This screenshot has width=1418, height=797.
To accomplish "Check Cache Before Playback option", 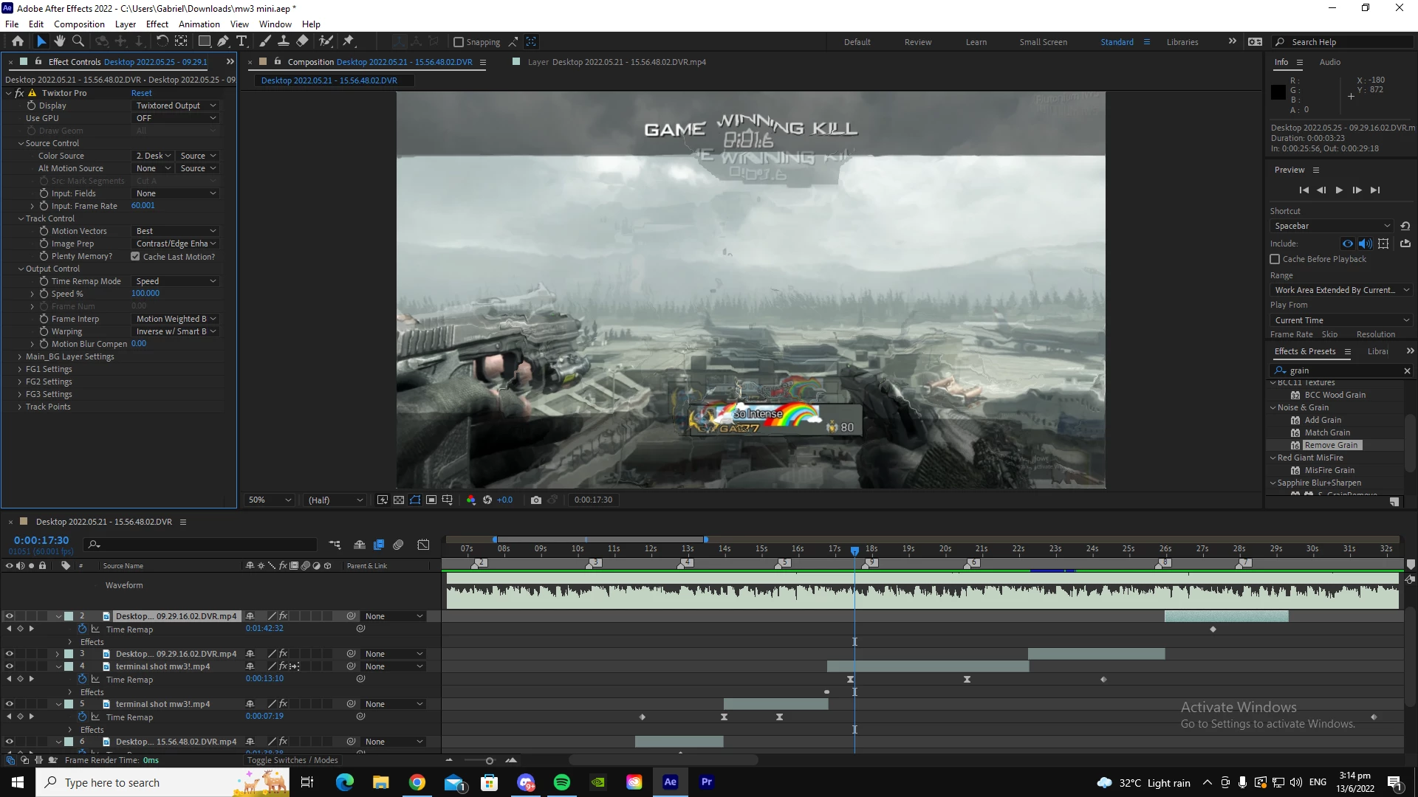I will (1275, 259).
